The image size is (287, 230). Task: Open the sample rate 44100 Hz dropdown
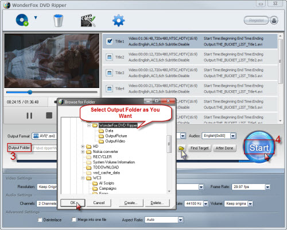pyautogui.click(x=196, y=204)
